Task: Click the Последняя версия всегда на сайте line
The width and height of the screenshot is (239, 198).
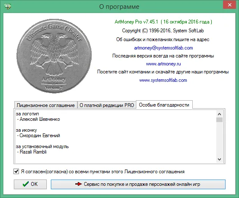Action: coord(163,56)
